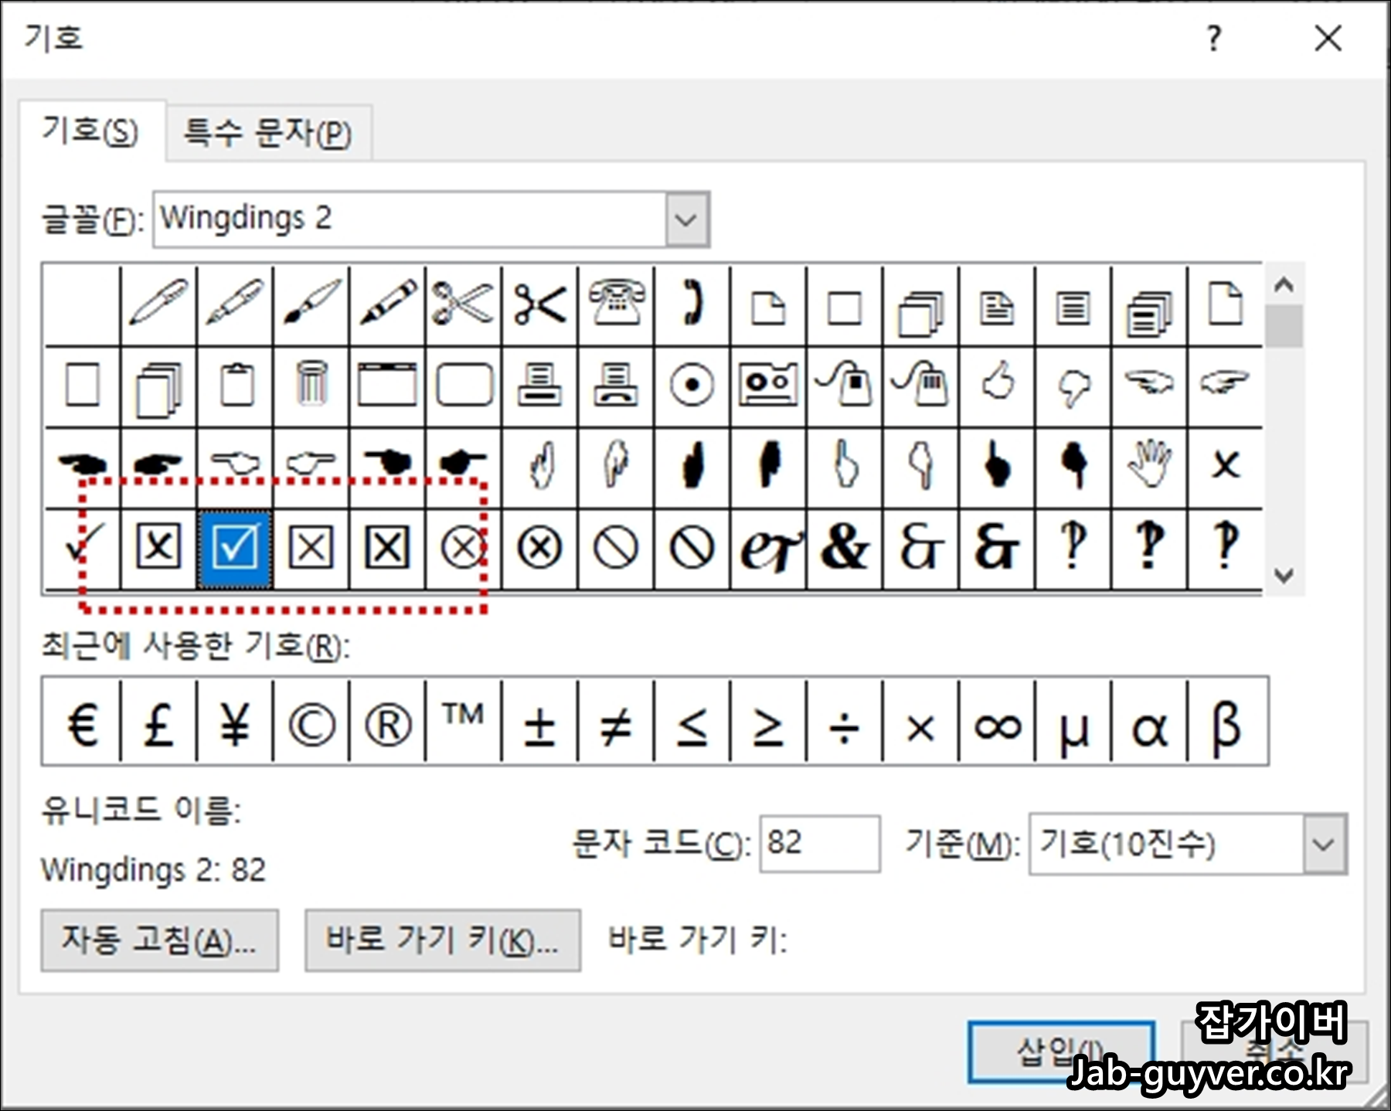Open dialog help with the question mark
The image size is (1391, 1111).
(1214, 38)
